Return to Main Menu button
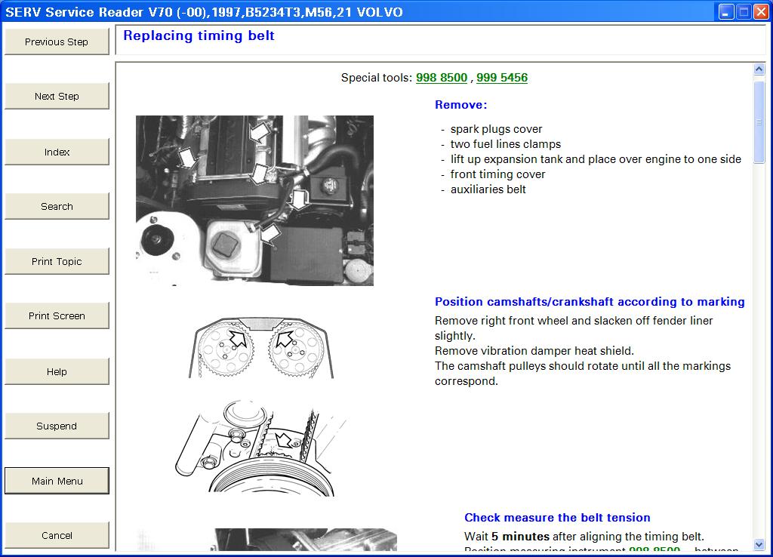 click(x=57, y=481)
